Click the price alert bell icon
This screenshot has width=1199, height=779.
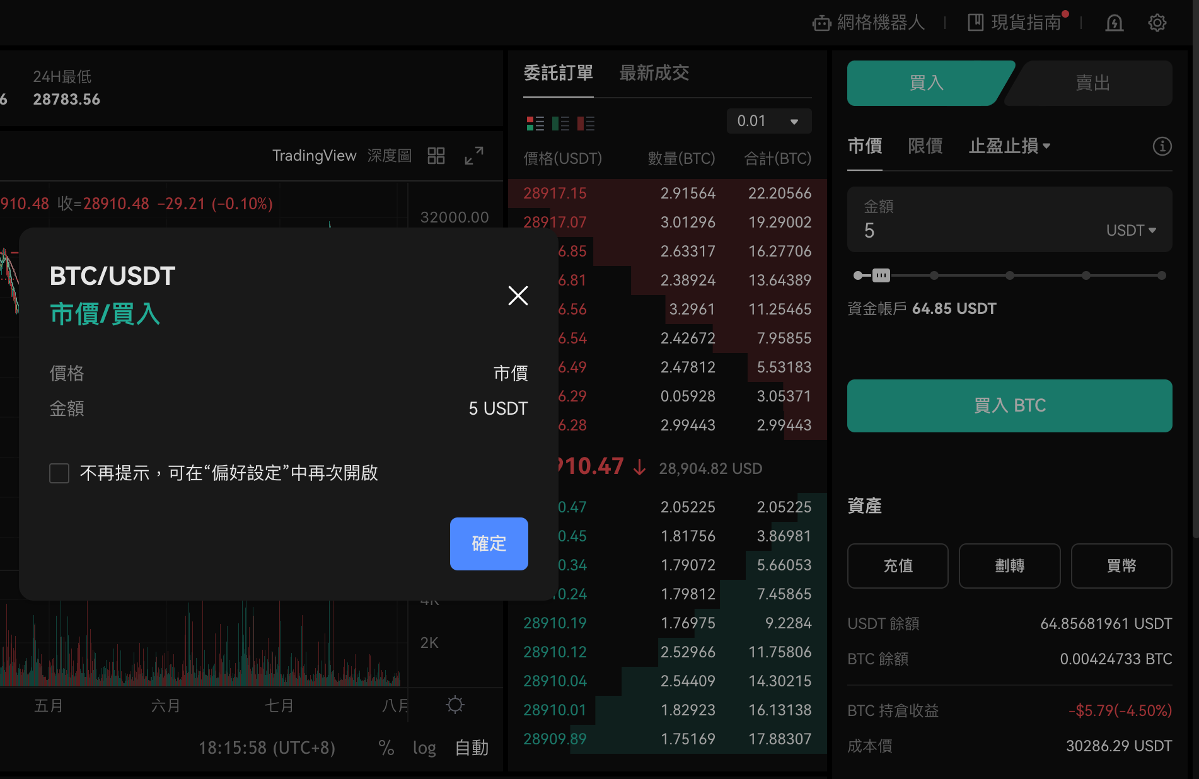[x=1114, y=23]
